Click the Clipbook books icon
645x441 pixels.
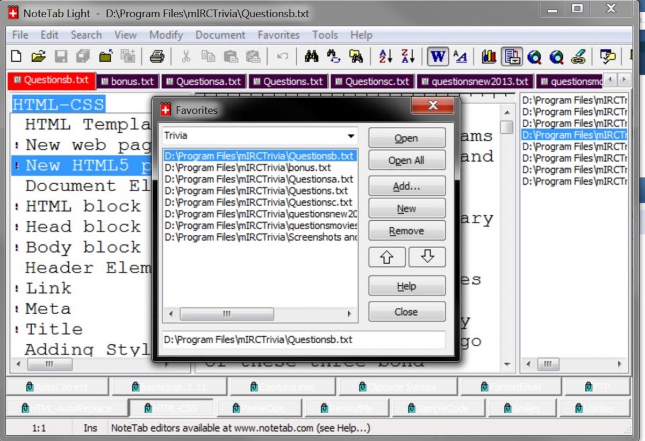(x=489, y=56)
